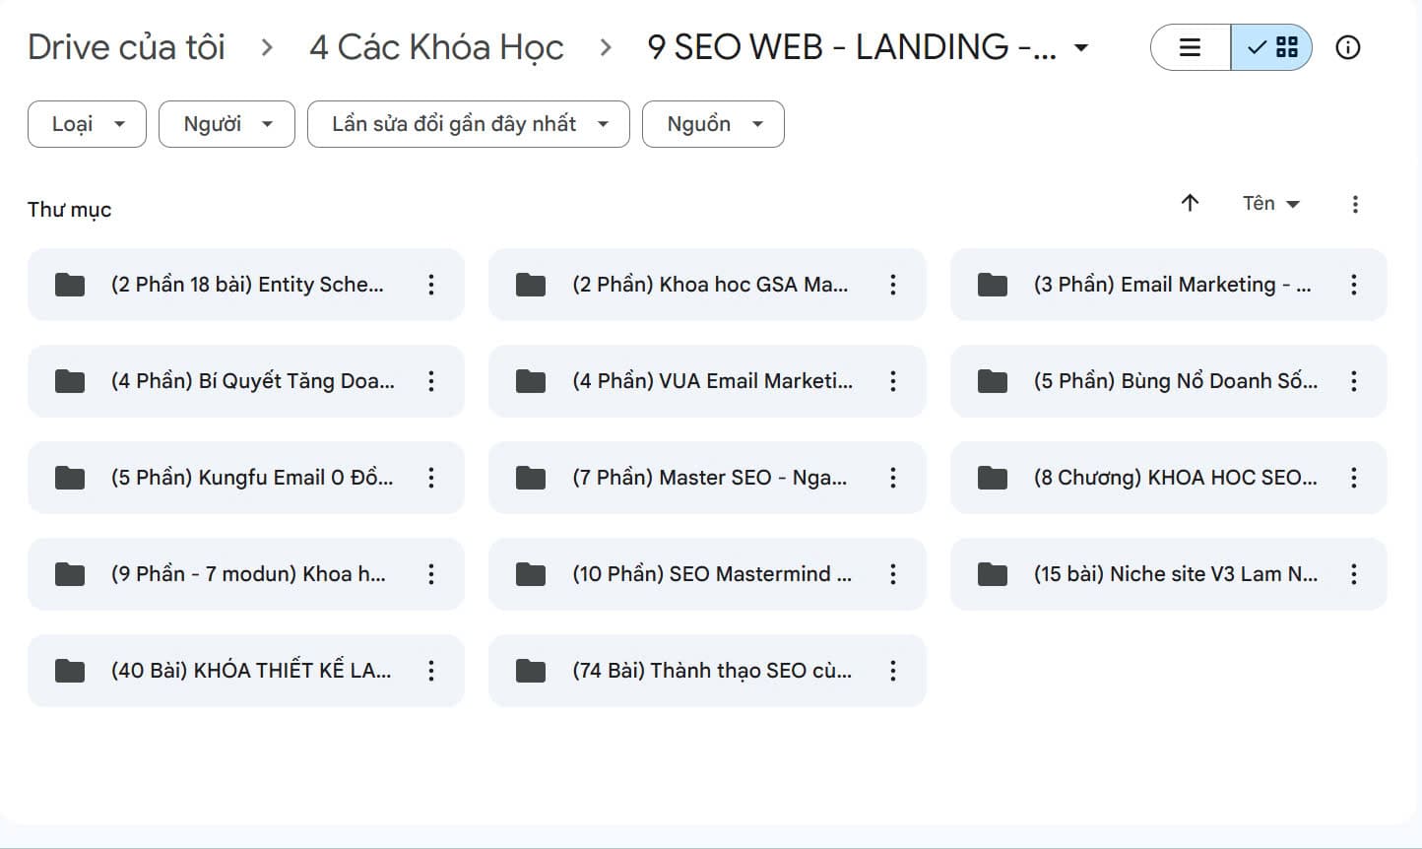Expand Lần sửa đổi gần đây nhất filter
Viewport: 1422px width, 849px height.
pyautogui.click(x=469, y=124)
